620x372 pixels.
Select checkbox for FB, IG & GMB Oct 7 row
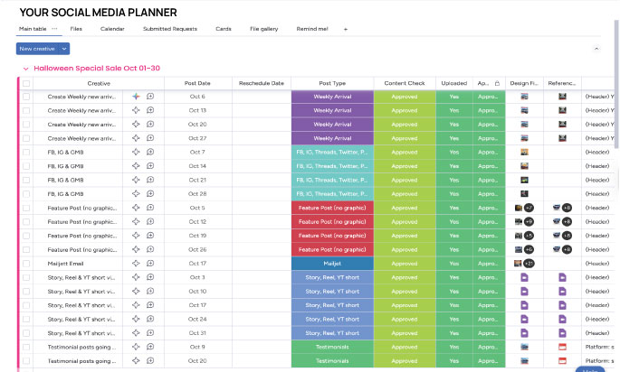click(26, 153)
